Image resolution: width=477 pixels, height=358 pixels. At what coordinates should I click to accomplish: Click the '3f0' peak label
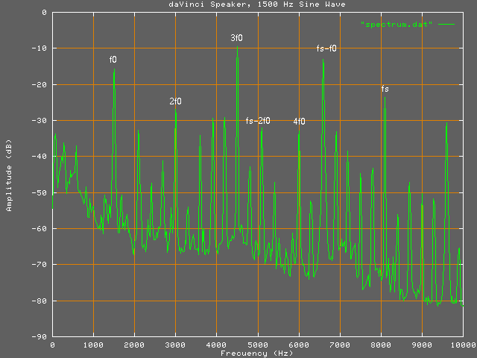[236, 38]
